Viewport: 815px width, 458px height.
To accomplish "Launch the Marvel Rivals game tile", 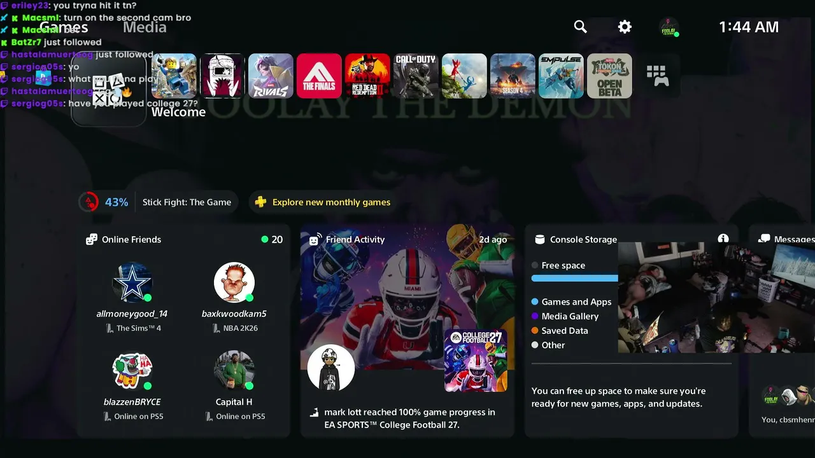I will tap(271, 76).
